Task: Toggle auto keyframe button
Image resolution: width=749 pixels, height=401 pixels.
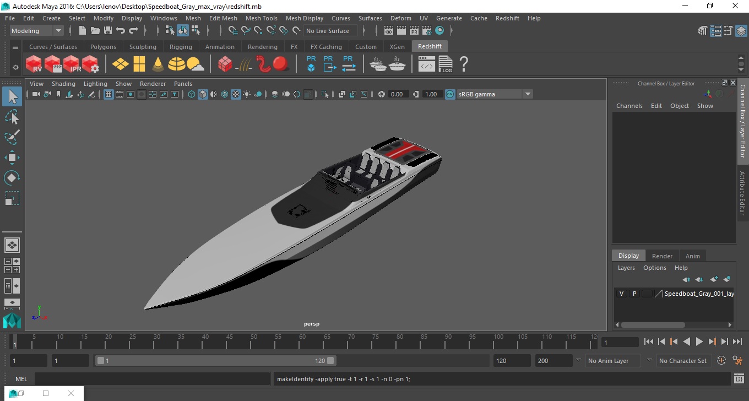Action: click(x=721, y=361)
